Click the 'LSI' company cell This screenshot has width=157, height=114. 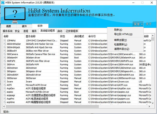140,82
